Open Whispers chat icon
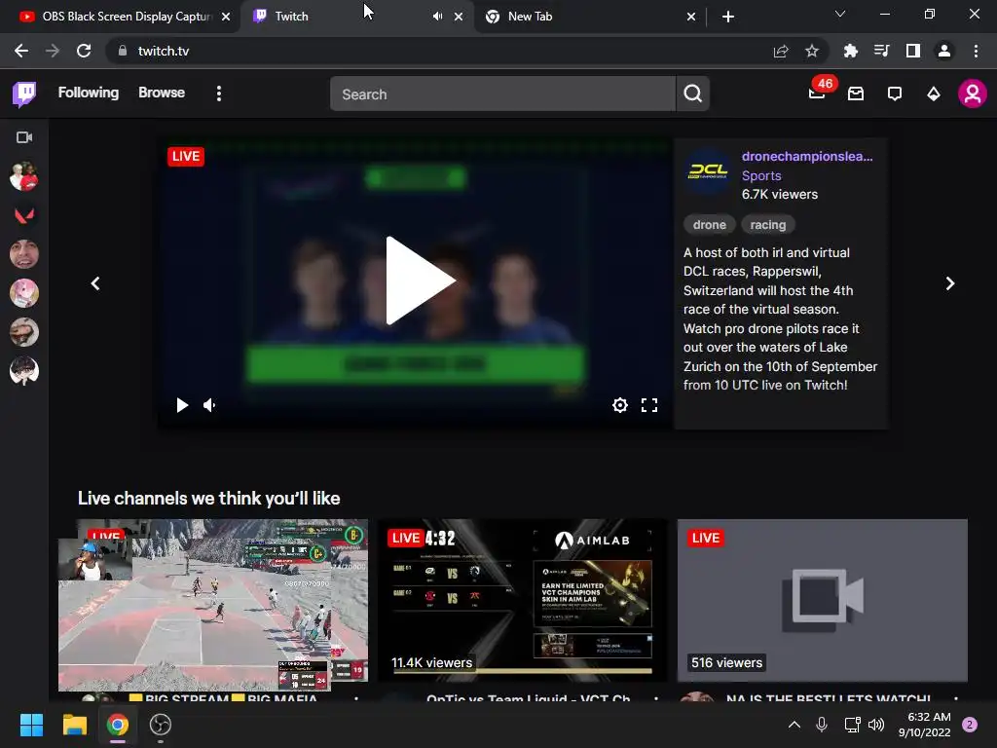The image size is (997, 748). point(895,94)
